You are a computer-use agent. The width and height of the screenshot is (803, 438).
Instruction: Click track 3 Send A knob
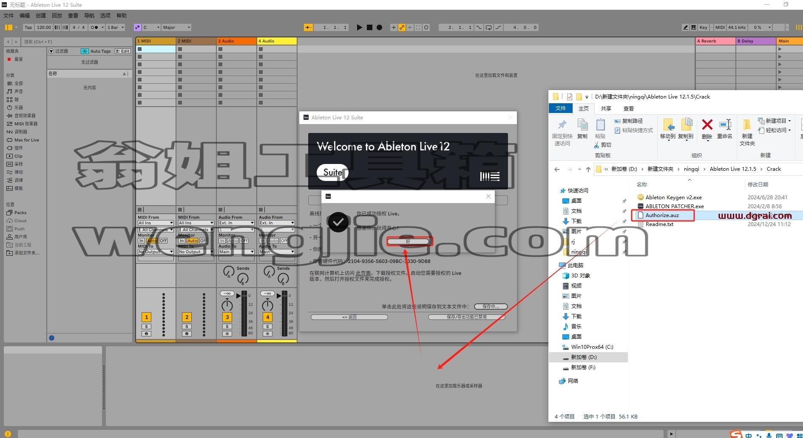[x=228, y=271]
